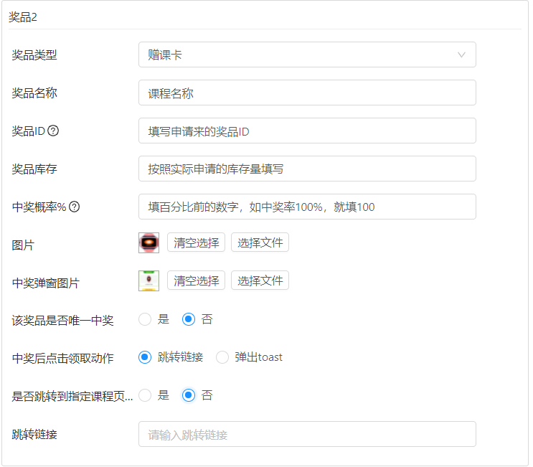The height and width of the screenshot is (467, 533).
Task: Click the 中奖弹窗图片 thumbnail preview
Action: [148, 280]
